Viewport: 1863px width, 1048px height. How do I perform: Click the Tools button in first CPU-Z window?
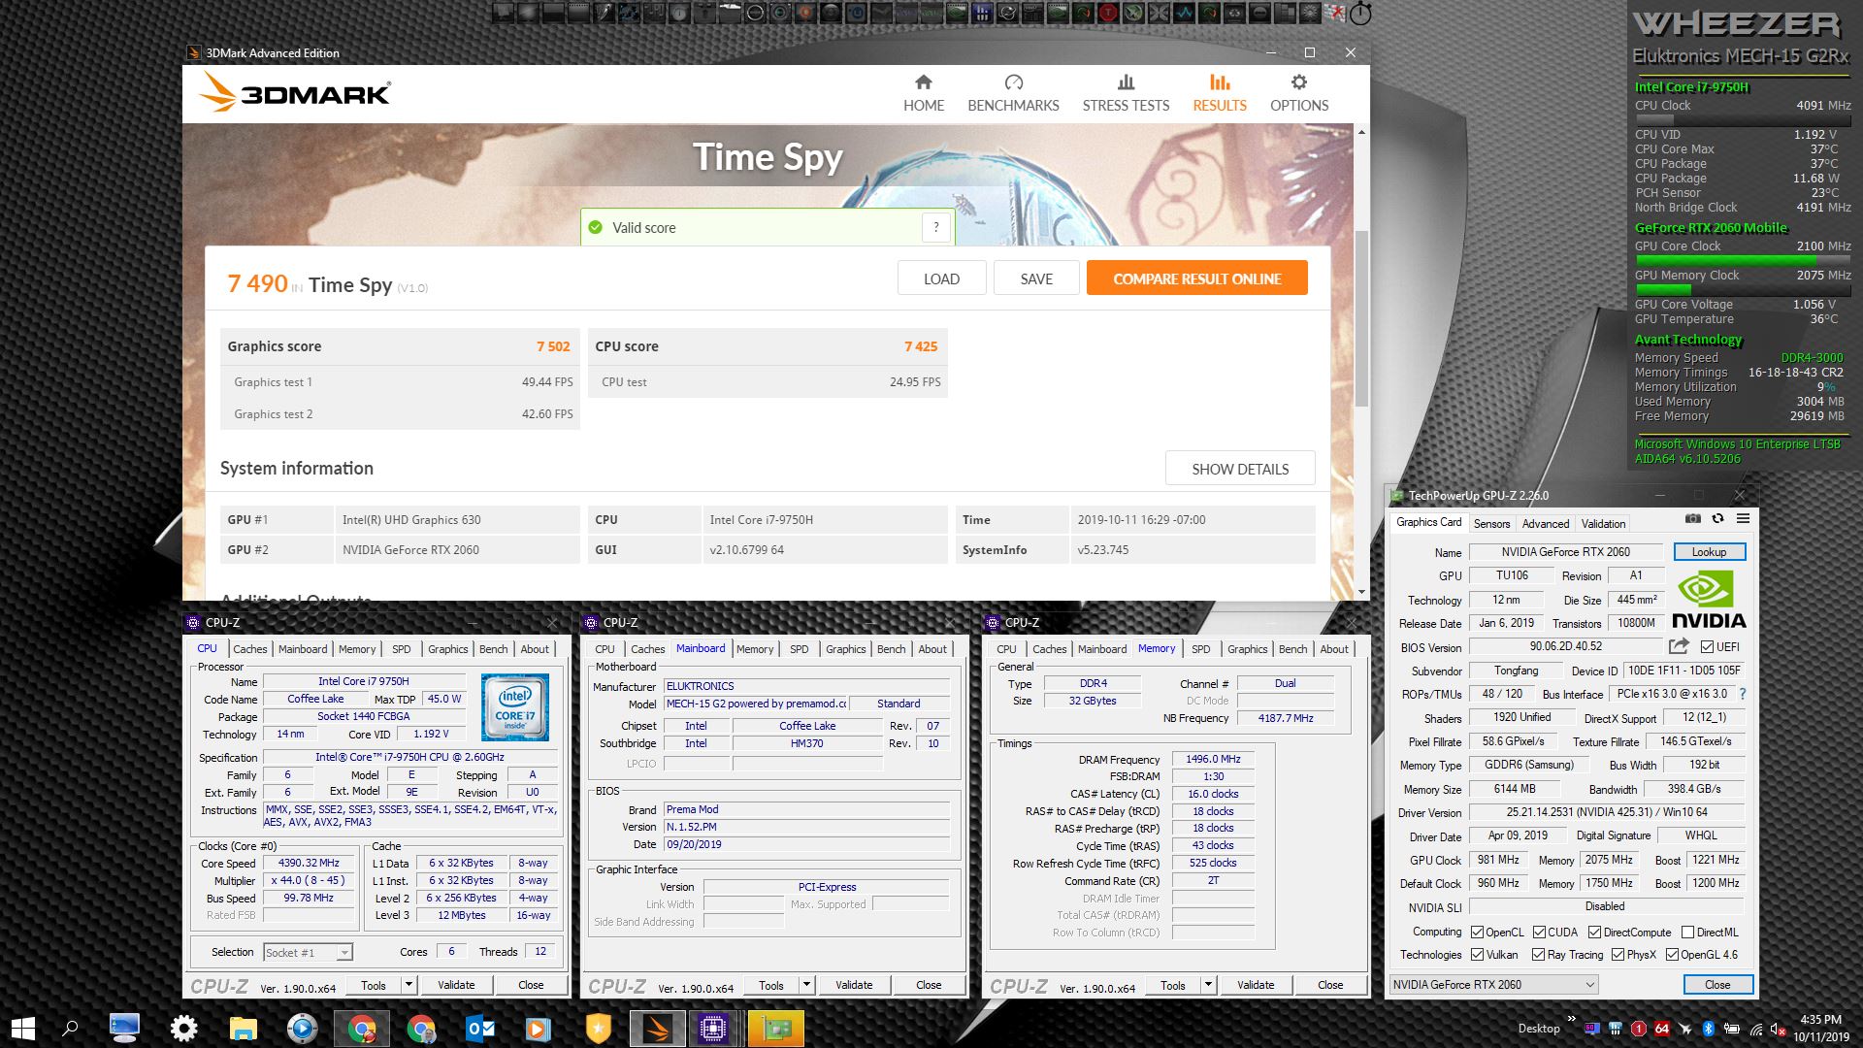coord(374,985)
